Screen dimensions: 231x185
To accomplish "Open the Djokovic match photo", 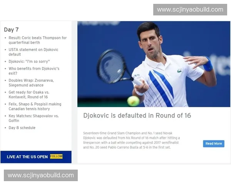I will tap(154, 64).
